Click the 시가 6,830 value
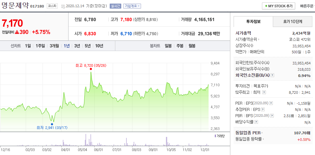315x155 pixels. pyautogui.click(x=90, y=34)
